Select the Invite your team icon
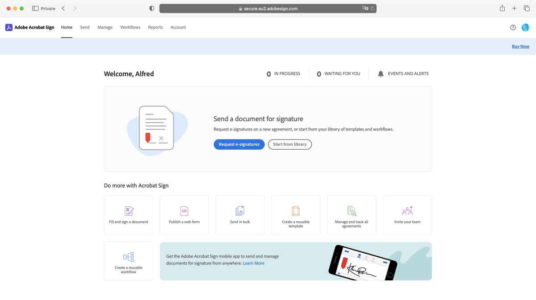536x300 pixels. (x=407, y=211)
